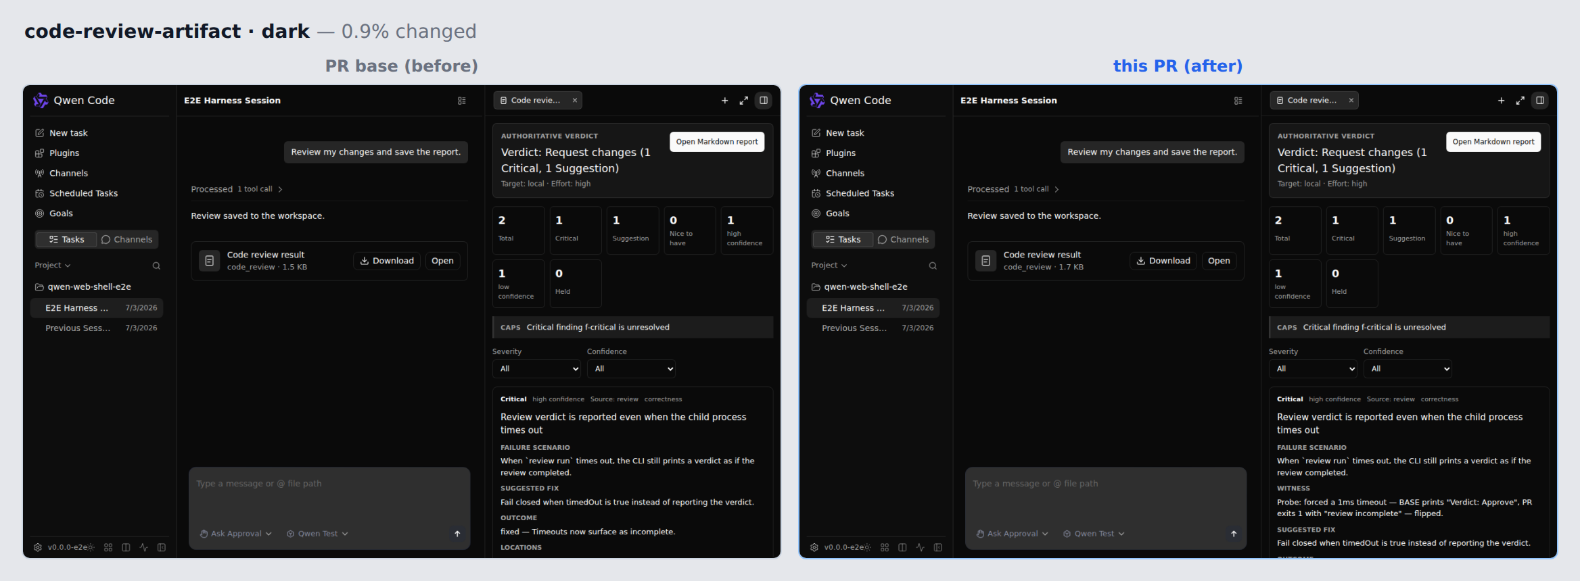The width and height of the screenshot is (1580, 581).
Task: Open Qwen Test model dropdown in before panel
Action: [317, 534]
